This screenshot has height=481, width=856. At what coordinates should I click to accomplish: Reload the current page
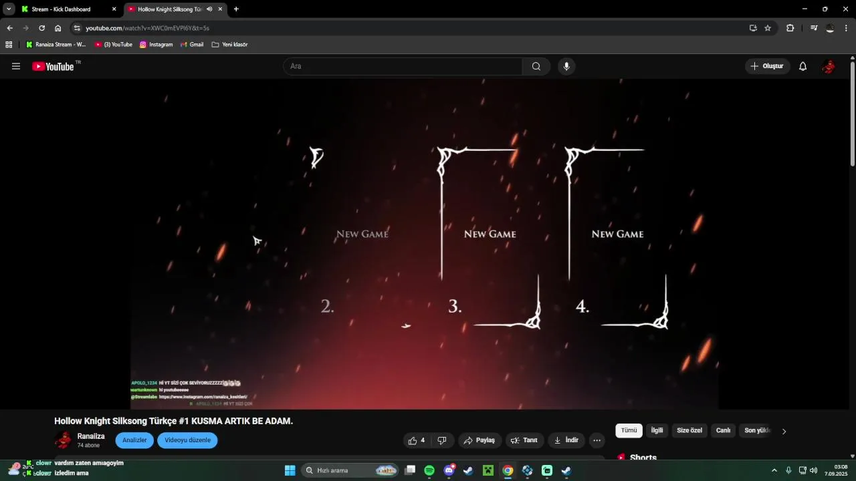click(x=41, y=28)
